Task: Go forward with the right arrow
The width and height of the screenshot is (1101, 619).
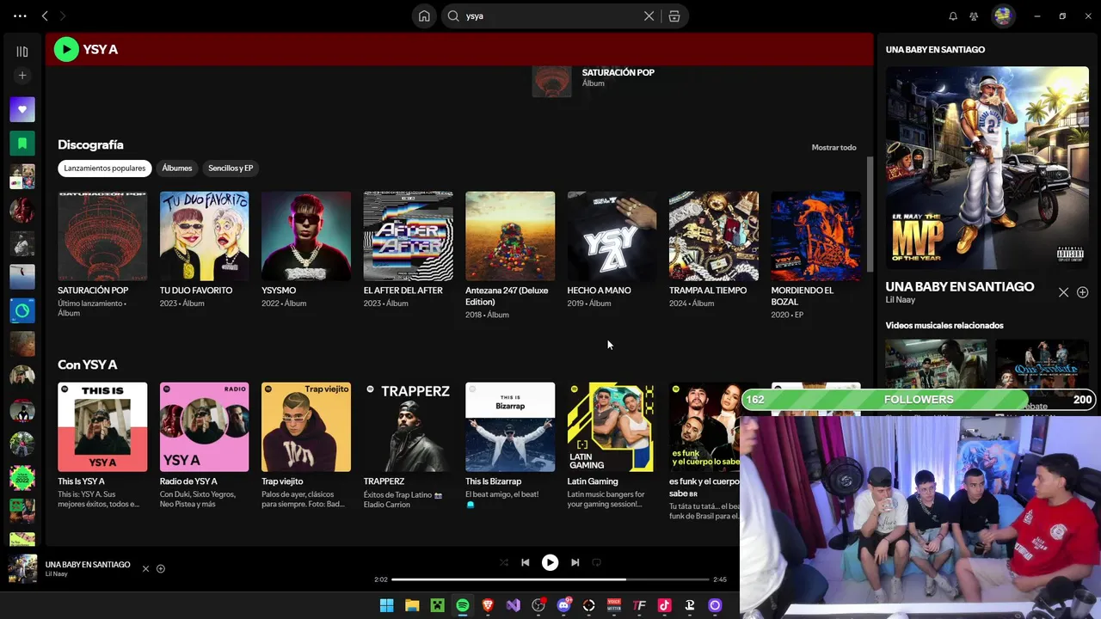Action: click(x=62, y=15)
